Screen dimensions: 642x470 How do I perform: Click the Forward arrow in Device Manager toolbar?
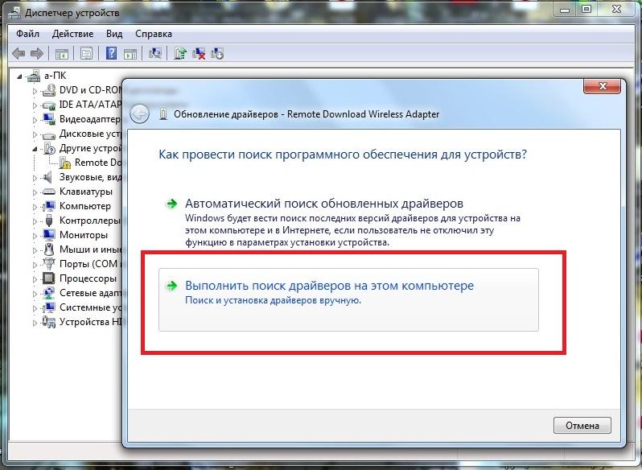[x=37, y=53]
